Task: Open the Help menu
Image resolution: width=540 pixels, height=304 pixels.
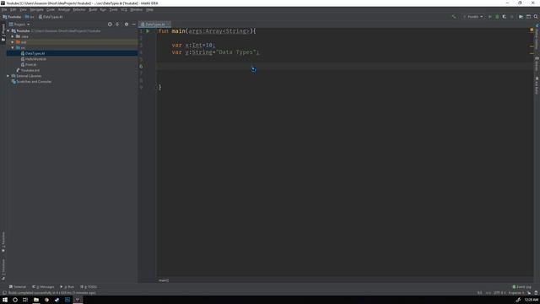Action: coord(149,9)
